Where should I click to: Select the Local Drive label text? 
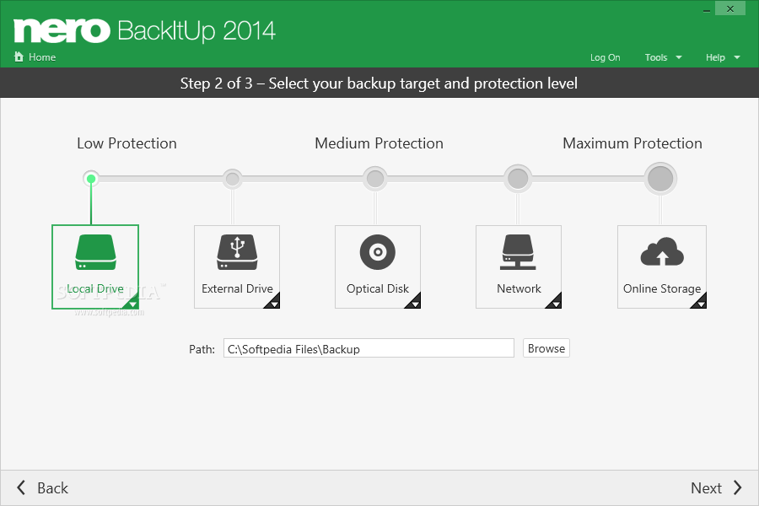[95, 288]
